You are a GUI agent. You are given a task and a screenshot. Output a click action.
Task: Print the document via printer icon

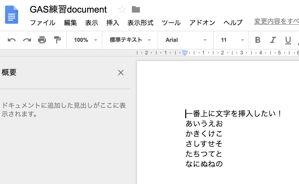42,40
